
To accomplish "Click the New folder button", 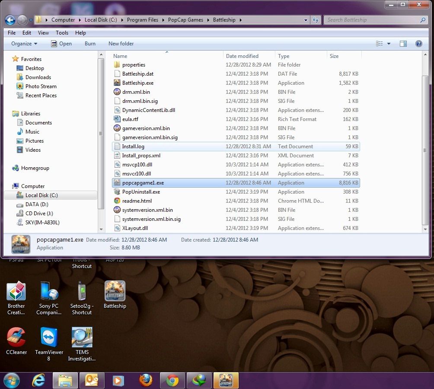I will click(121, 43).
